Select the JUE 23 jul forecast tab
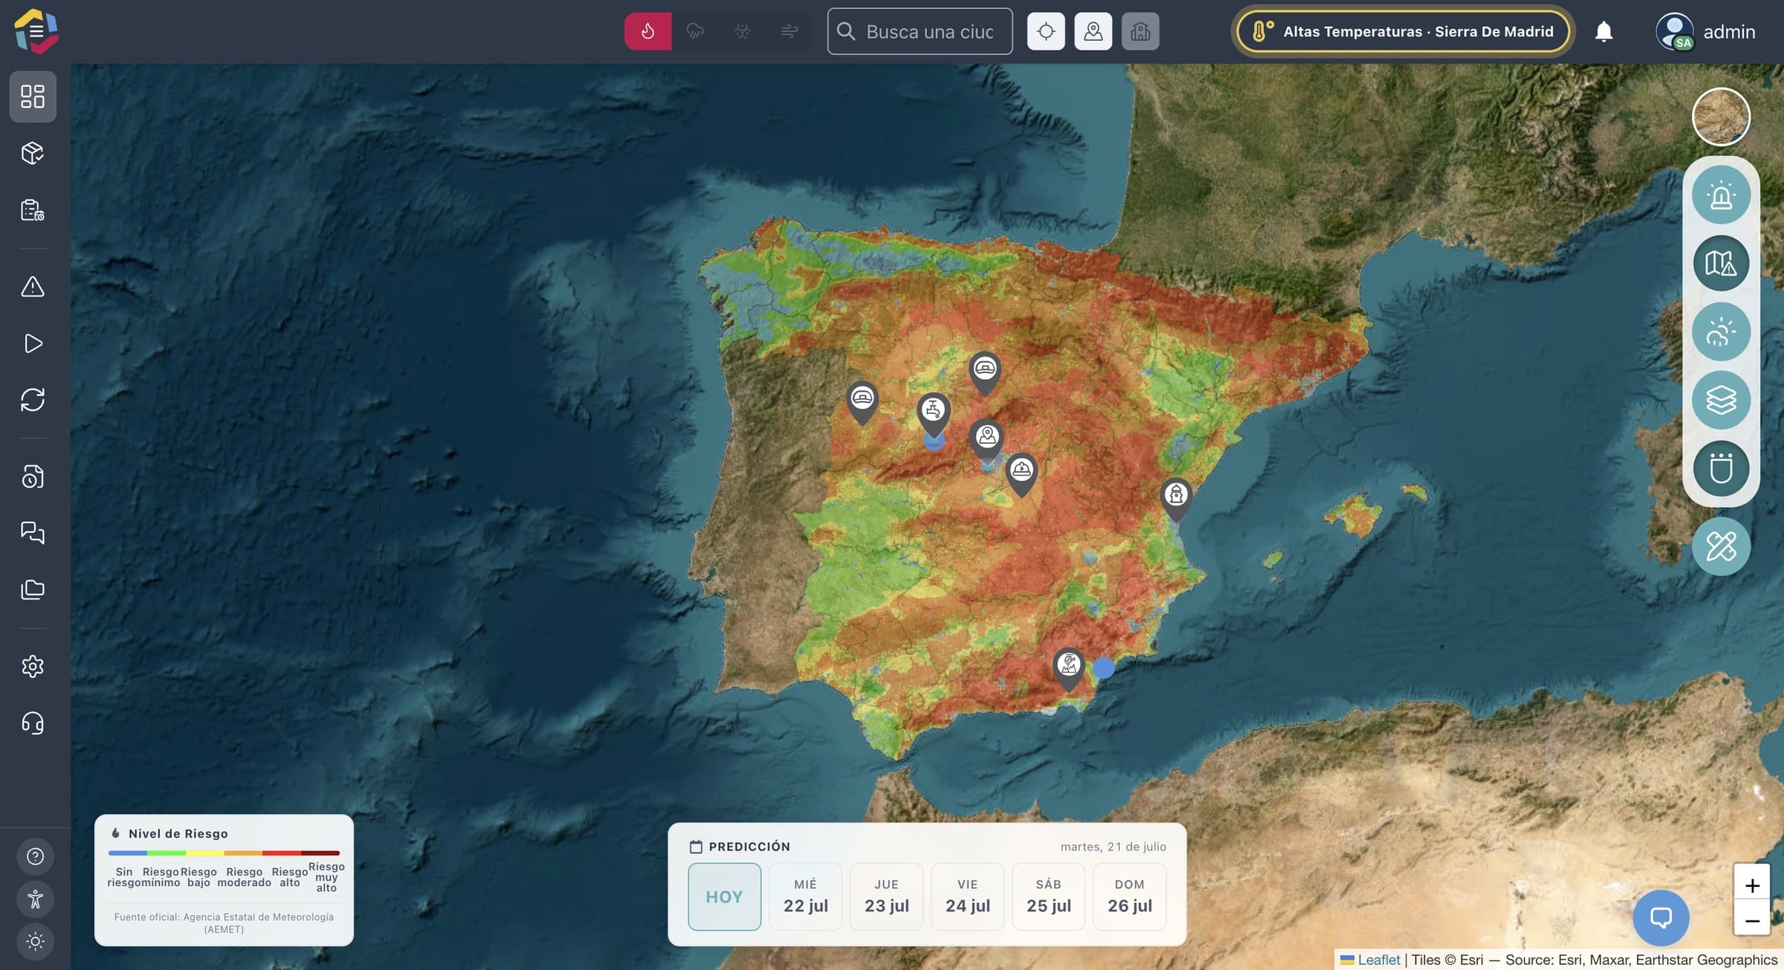Viewport: 1784px width, 970px height. 886,896
